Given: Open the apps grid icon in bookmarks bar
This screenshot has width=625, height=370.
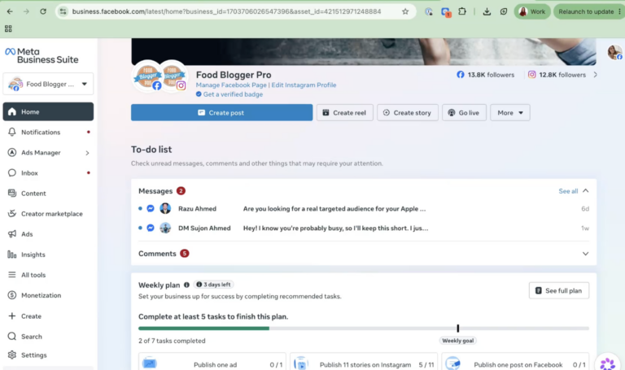Looking at the screenshot, I should [x=8, y=28].
